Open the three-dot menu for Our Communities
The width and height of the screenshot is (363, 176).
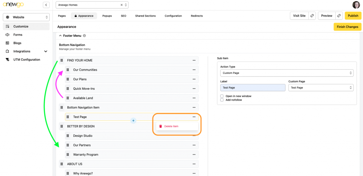click(194, 70)
